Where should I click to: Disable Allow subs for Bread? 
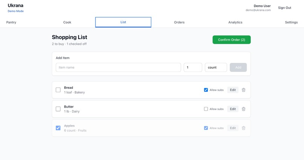tap(206, 90)
